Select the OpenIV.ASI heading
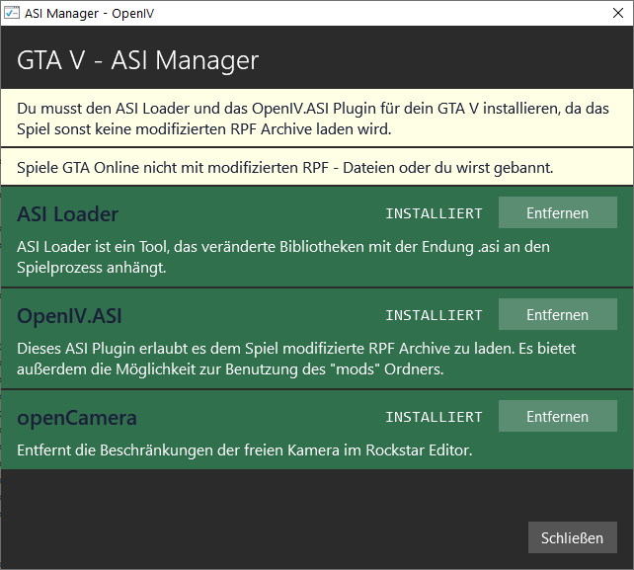This screenshot has width=634, height=570. tap(70, 316)
